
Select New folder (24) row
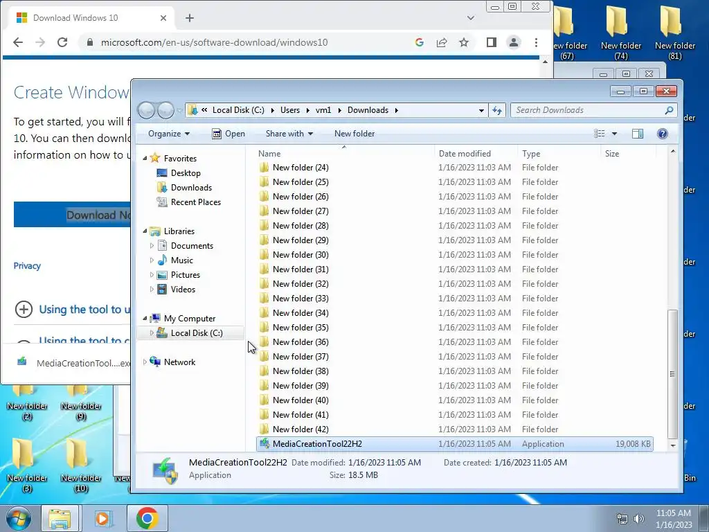point(454,168)
